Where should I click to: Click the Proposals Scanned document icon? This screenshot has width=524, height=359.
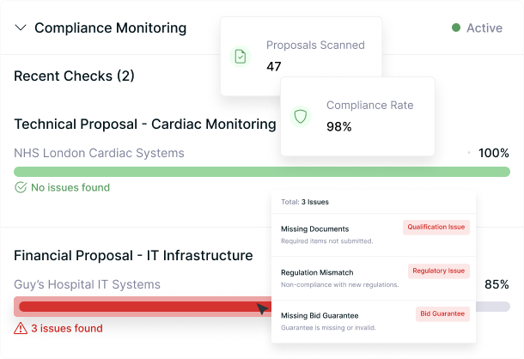coord(241,56)
